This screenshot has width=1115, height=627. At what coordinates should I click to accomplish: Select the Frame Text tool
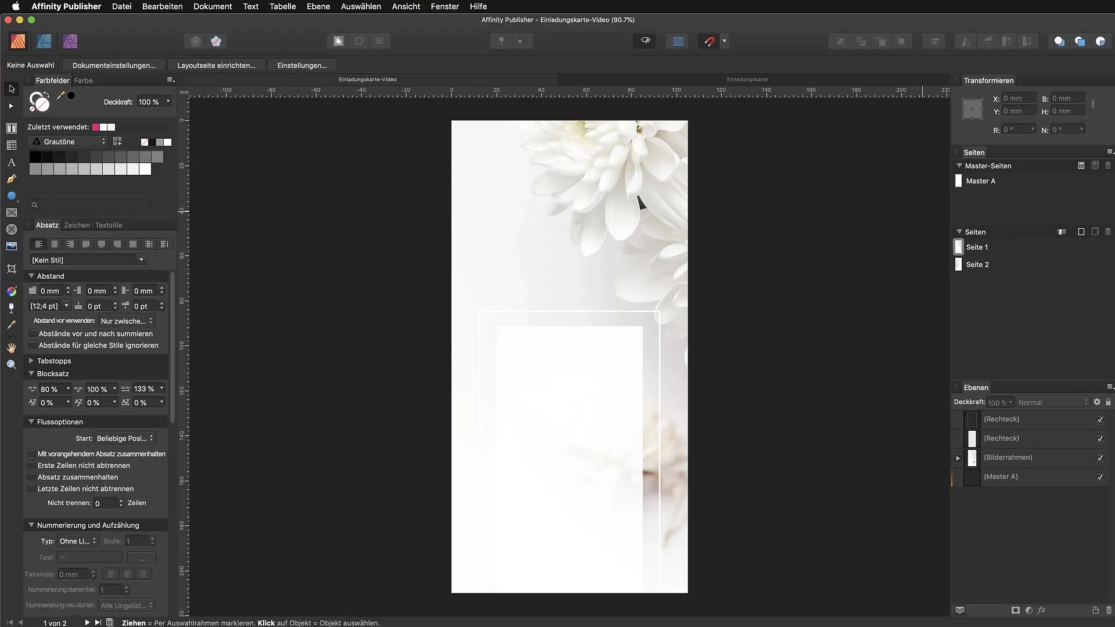click(12, 128)
